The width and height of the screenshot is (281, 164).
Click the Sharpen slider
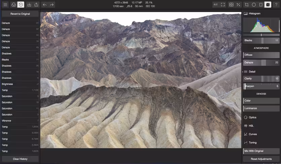(x=261, y=86)
